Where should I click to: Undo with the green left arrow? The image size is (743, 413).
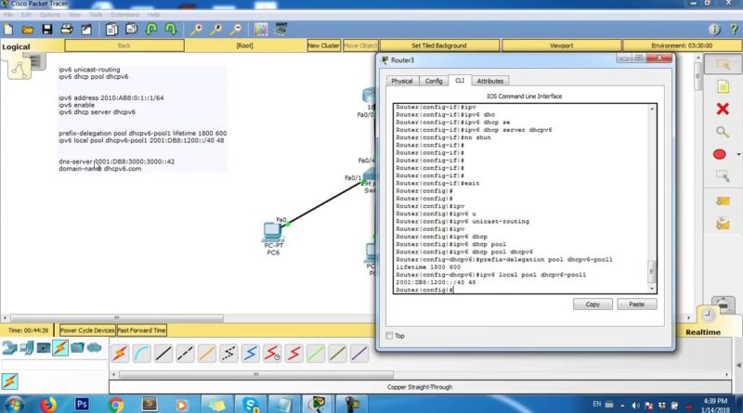point(151,30)
